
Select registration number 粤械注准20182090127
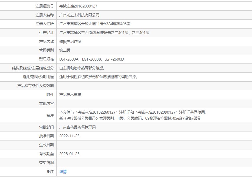point(78,6)
